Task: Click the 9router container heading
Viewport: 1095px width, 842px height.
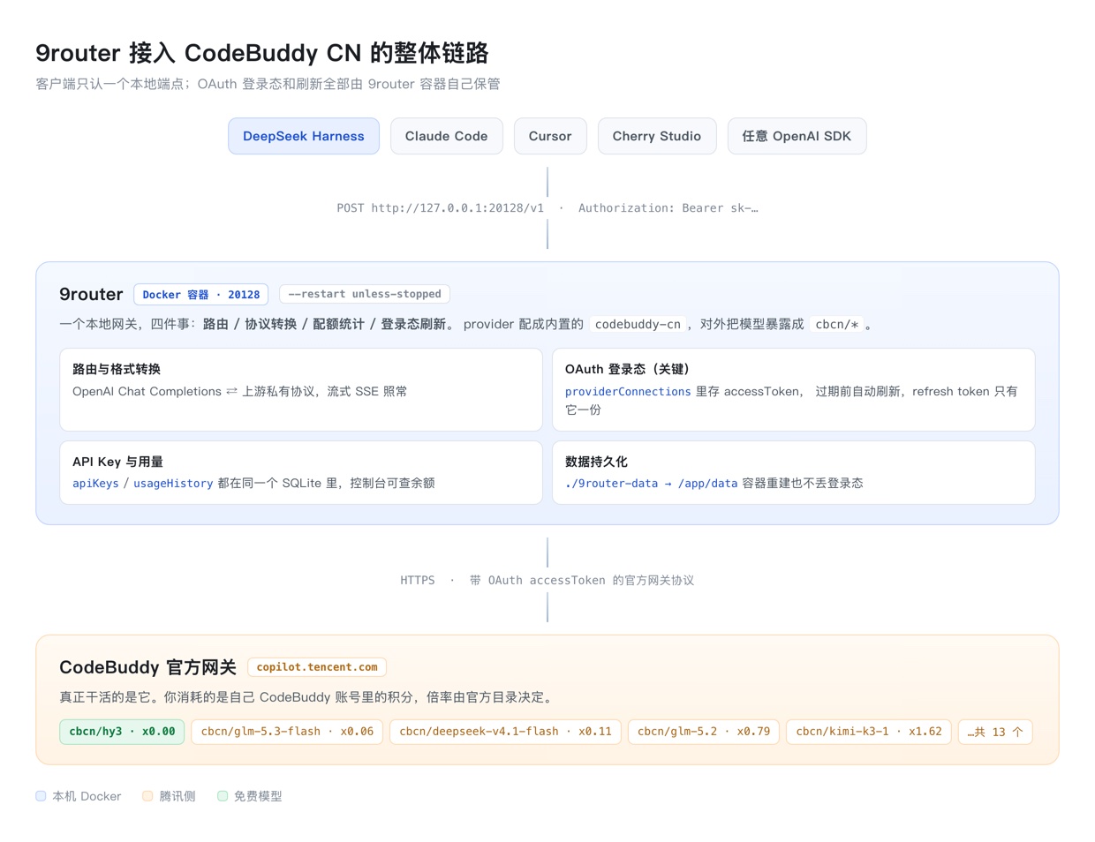Action: point(91,294)
